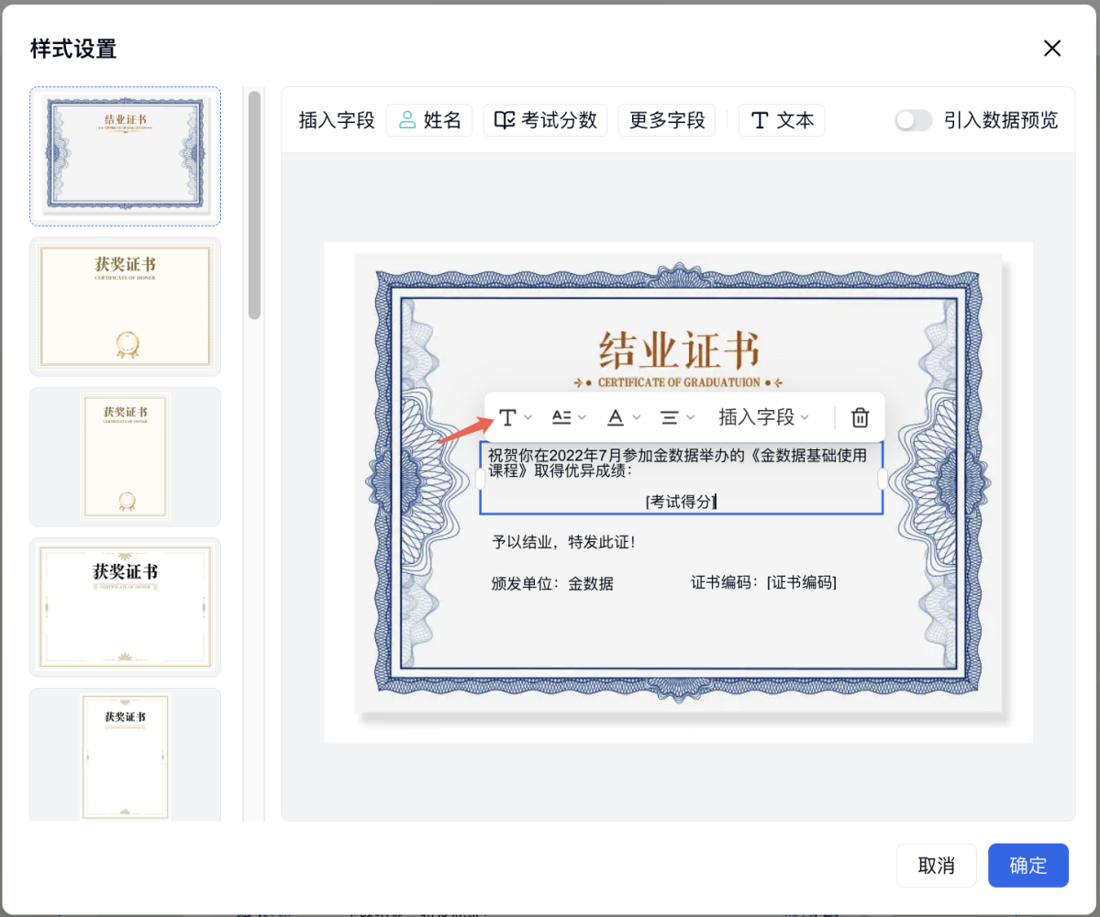Open the text color A icon
The image size is (1100, 917).
616,418
